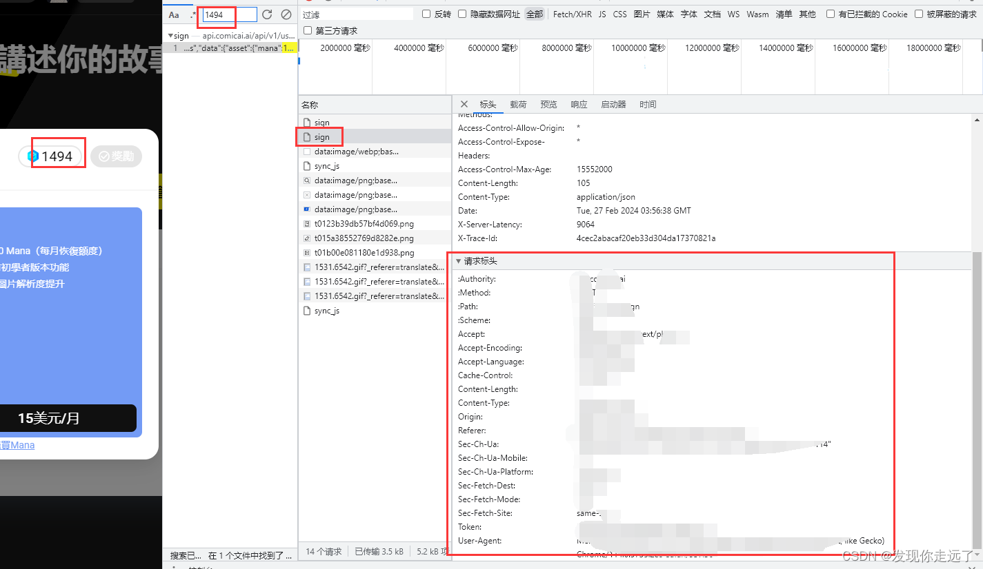Click the 2000000 毫秒 timeline marker
The width and height of the screenshot is (983, 569).
[x=346, y=48]
